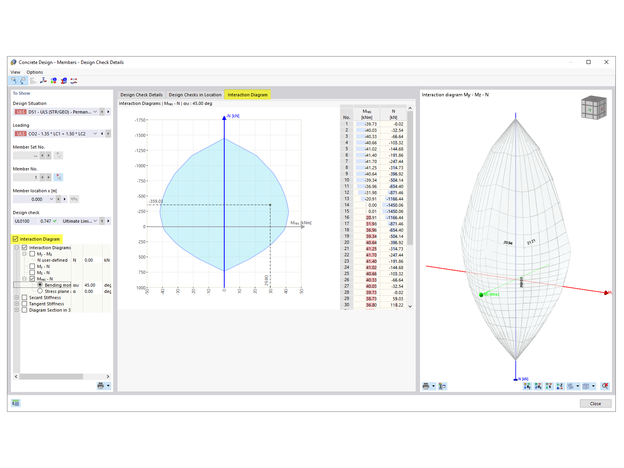Open the Member location x dropdown
The height and width of the screenshot is (468, 624).
(51, 199)
